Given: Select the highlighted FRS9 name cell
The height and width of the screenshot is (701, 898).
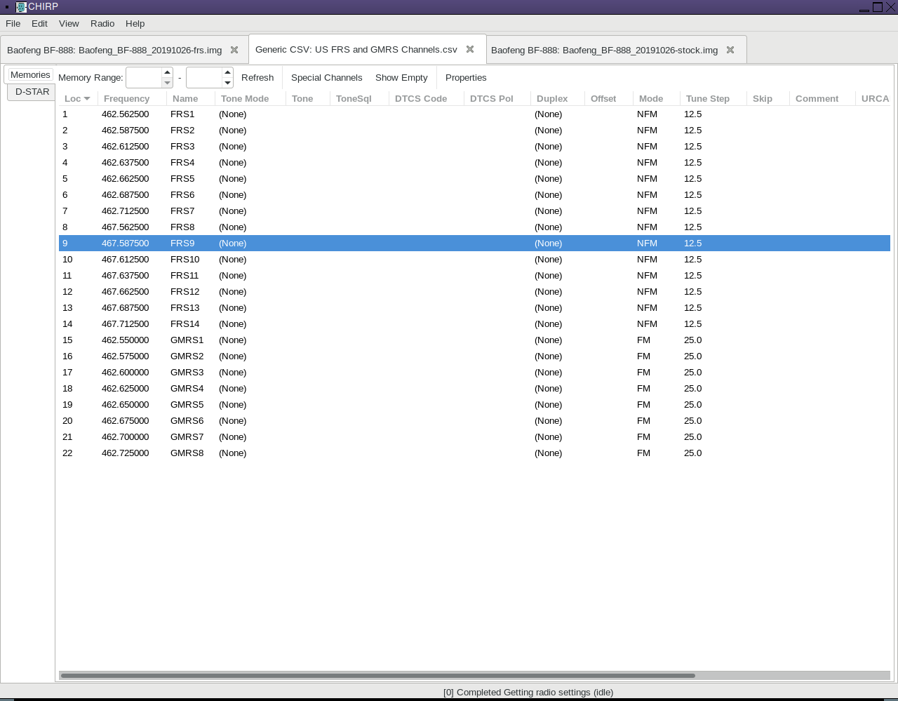Looking at the screenshot, I should pyautogui.click(x=182, y=243).
